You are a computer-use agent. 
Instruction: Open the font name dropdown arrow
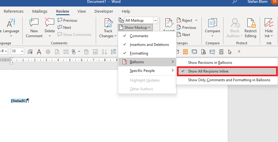pos(6,51)
